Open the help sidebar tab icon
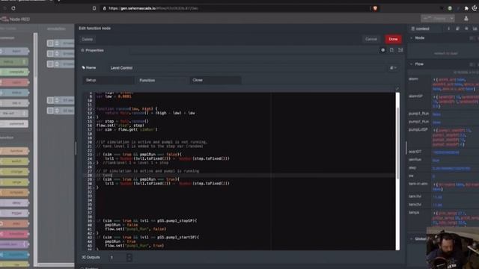 tap(457, 28)
